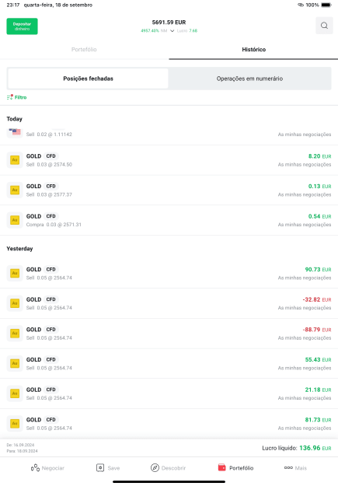Select the Histórico top tab

(x=254, y=50)
